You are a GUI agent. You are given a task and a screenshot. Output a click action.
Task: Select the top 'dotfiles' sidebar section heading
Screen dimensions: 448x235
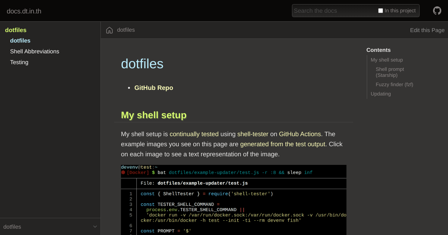16,30
